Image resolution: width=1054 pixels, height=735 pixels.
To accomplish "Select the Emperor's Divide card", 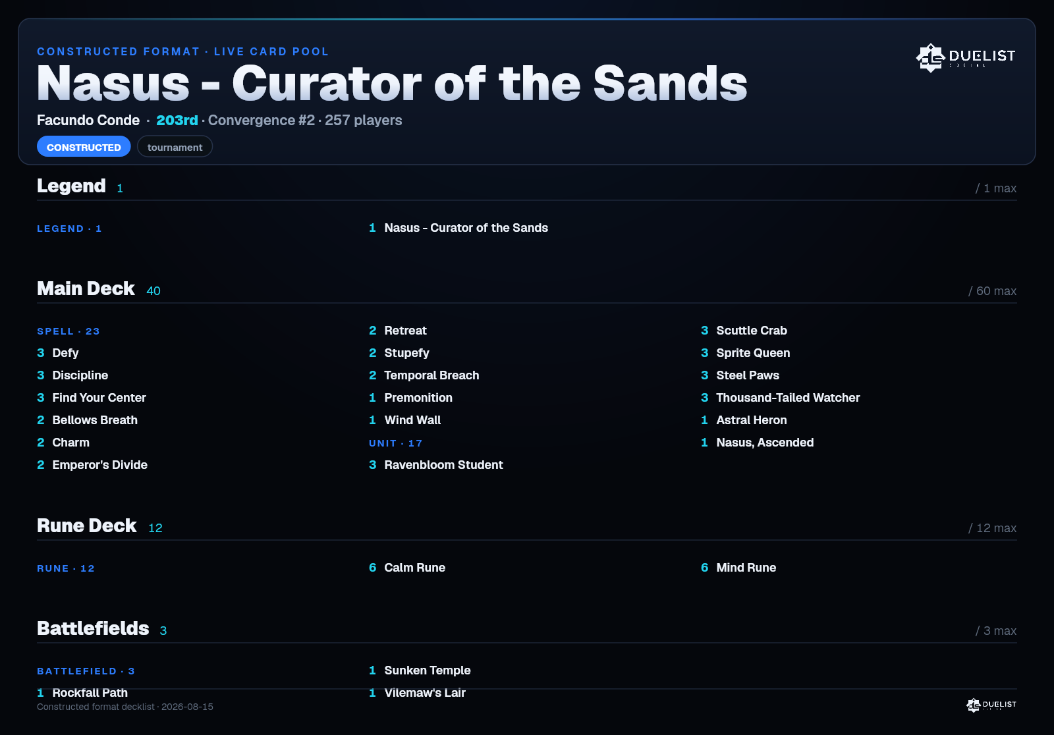I will (x=92, y=465).
